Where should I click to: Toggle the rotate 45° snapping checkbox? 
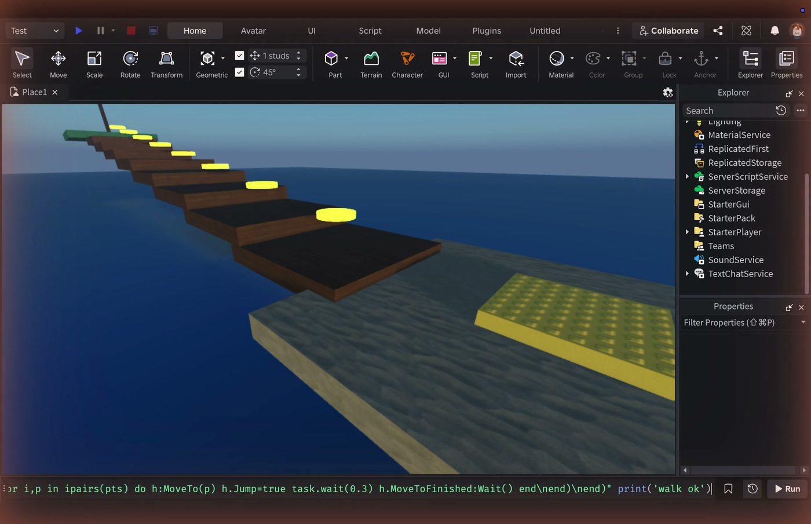pyautogui.click(x=239, y=72)
